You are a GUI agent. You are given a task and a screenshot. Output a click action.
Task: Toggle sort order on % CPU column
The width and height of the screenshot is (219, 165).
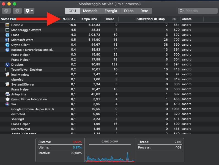point(69,19)
